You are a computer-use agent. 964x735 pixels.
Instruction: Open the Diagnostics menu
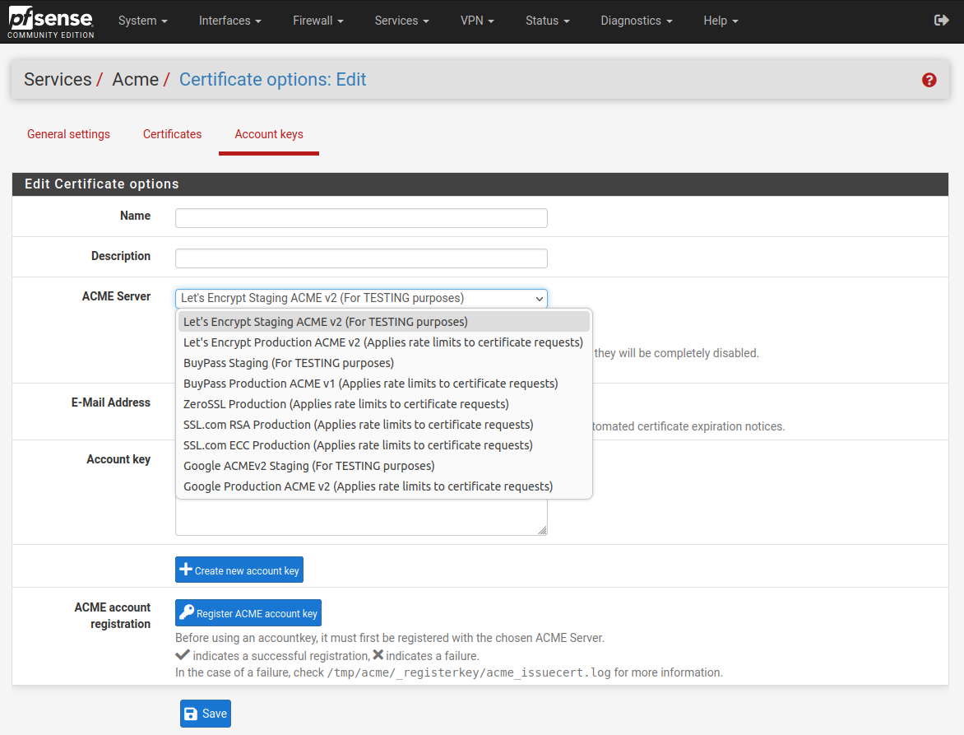pyautogui.click(x=637, y=21)
